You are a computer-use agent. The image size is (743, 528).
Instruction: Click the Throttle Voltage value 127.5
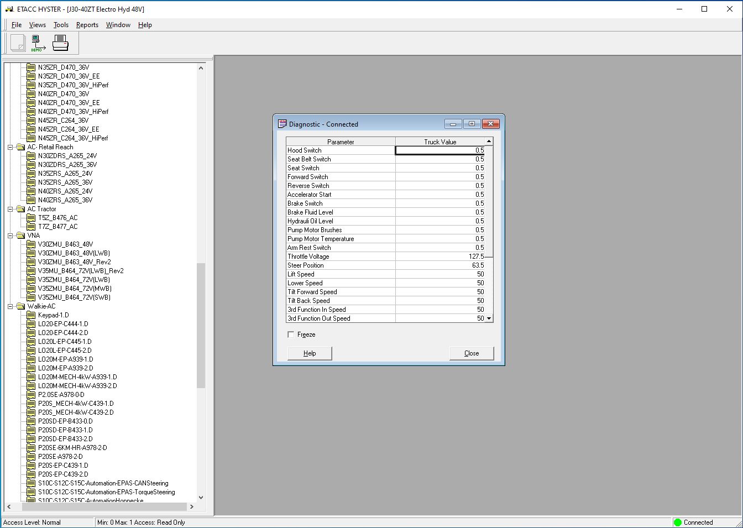[x=477, y=257]
